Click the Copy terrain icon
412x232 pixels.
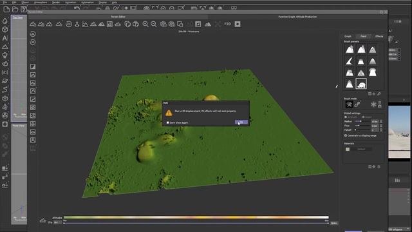[x=127, y=24]
